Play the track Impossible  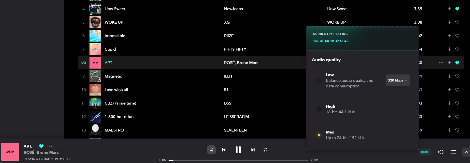(115, 36)
